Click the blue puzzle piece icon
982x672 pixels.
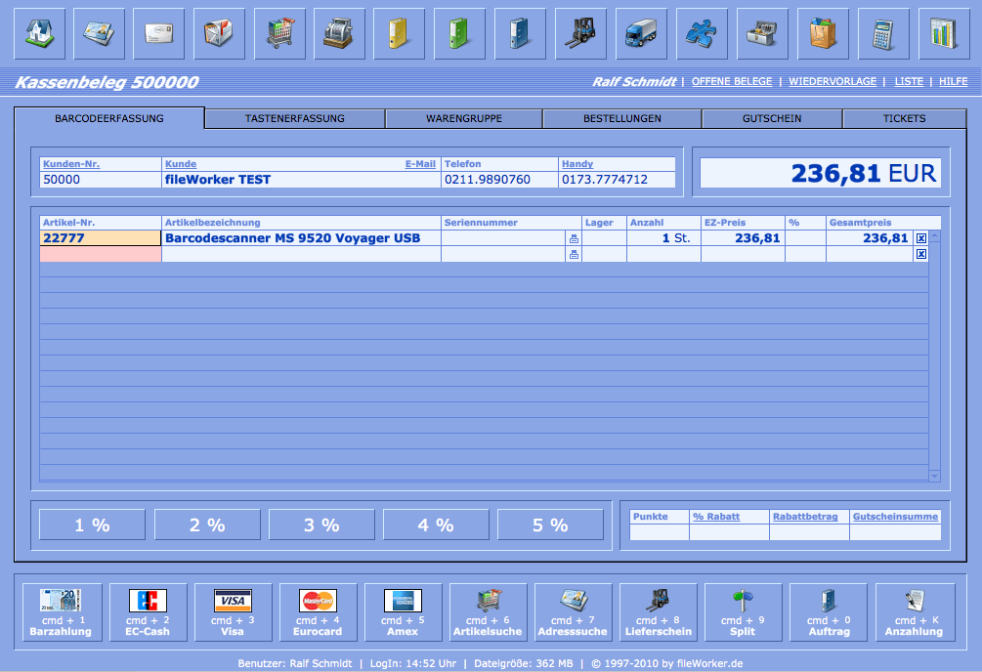click(x=702, y=34)
